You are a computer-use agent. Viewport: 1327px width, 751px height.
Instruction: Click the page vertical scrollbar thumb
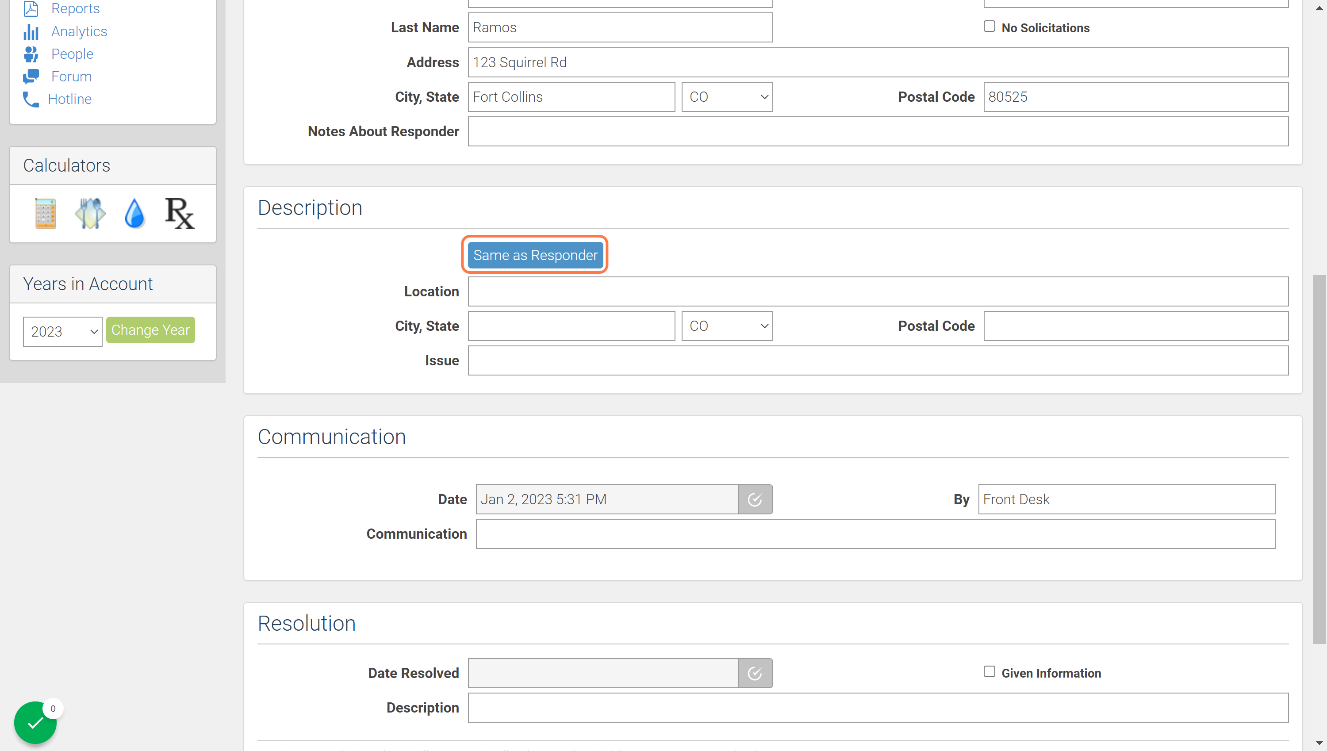point(1319,459)
